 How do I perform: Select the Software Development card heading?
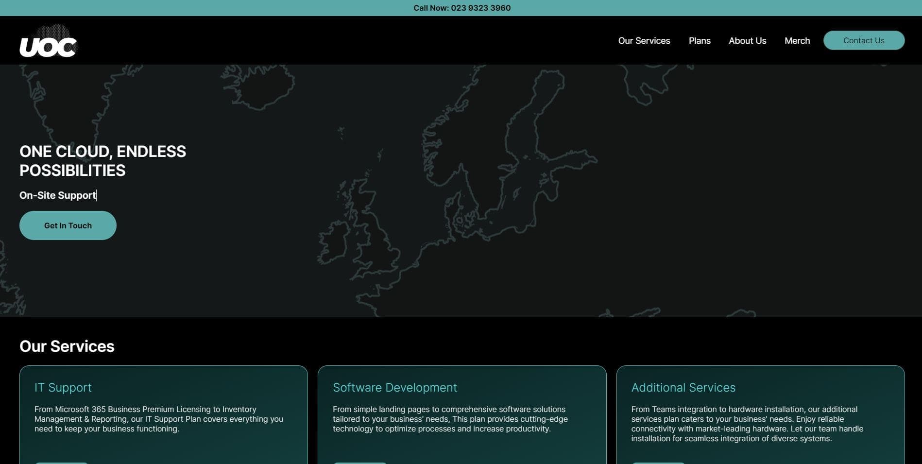(x=395, y=387)
